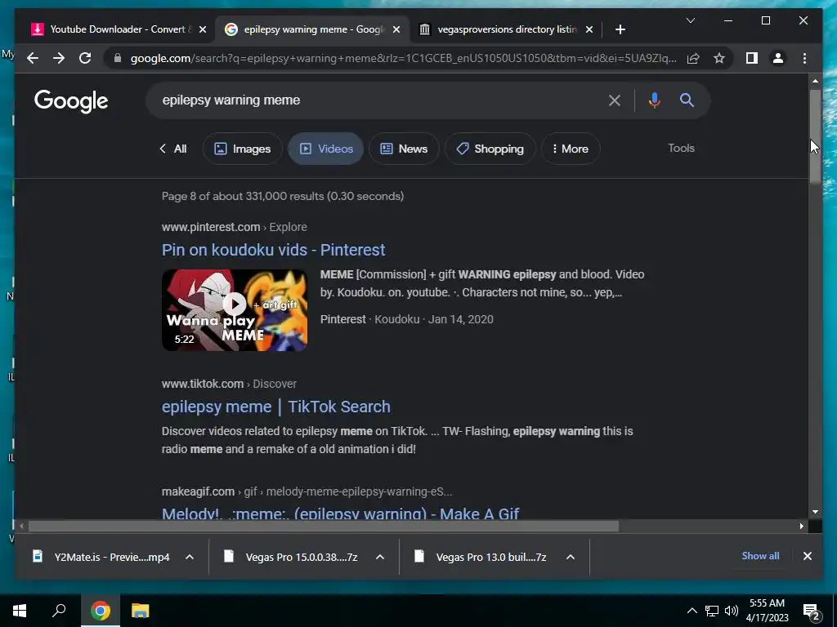Open epilepsy meme TikTok Search link

[x=276, y=407]
